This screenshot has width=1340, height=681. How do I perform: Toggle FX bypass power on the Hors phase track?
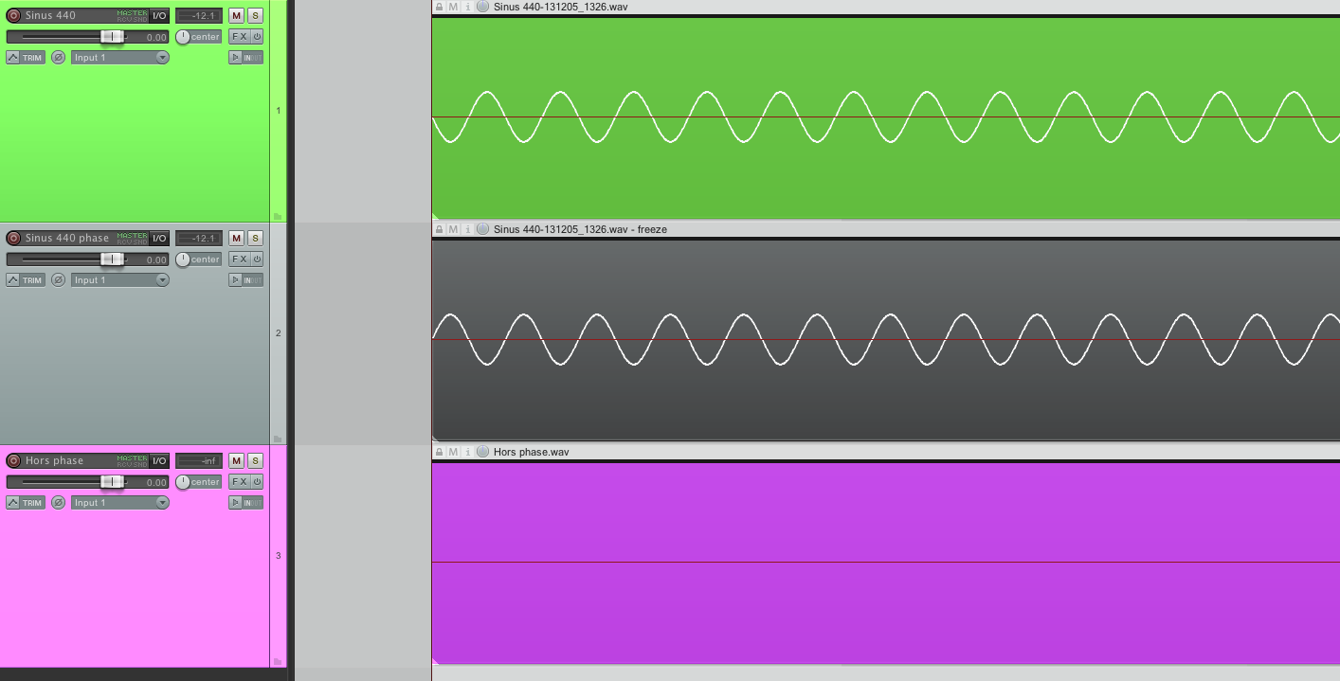point(257,481)
